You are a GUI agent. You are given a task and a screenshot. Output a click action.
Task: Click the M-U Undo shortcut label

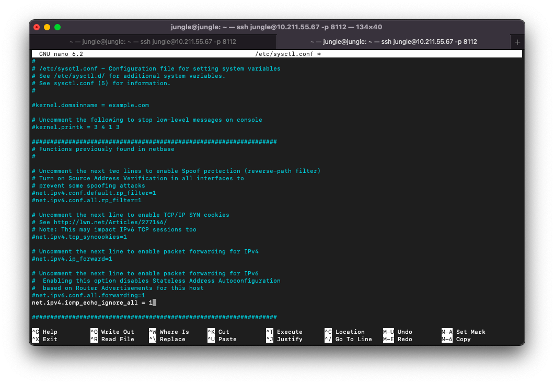click(398, 332)
